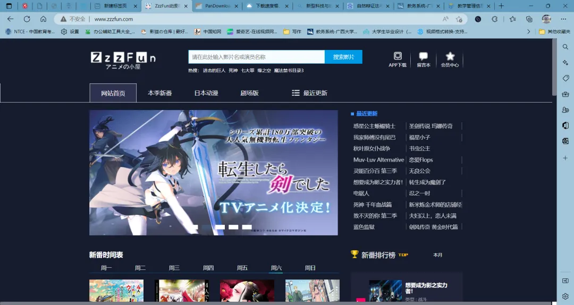574x305 pixels.
Task: Open recent update 灵能百分百 第三季
Action: [x=375, y=171]
